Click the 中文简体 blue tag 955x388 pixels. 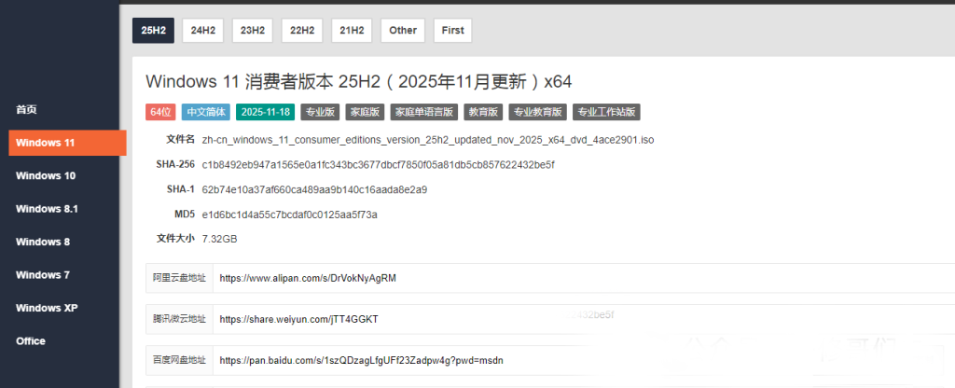[206, 112]
